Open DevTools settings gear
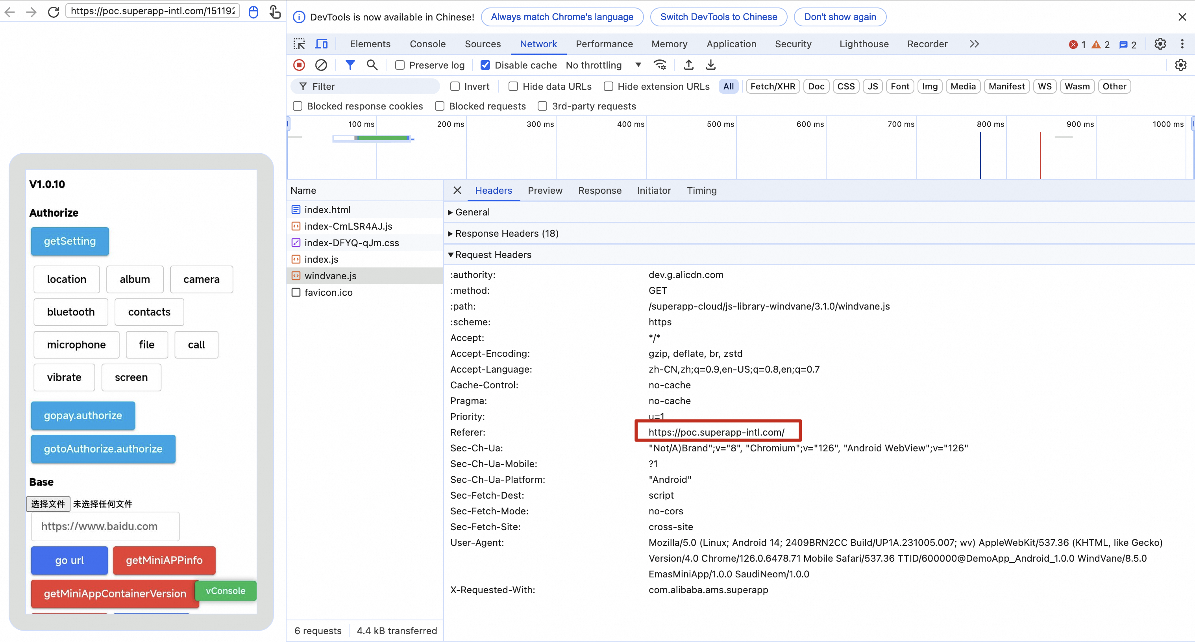 (1160, 44)
